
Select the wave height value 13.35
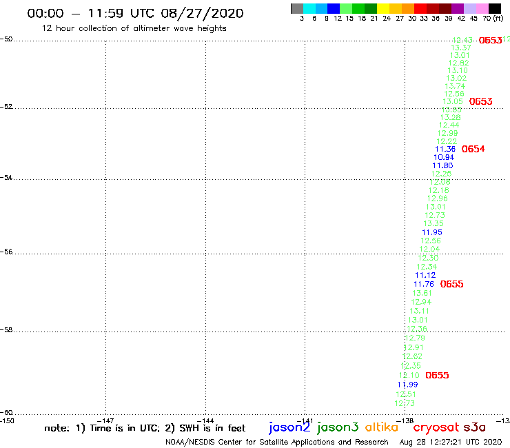point(433,223)
